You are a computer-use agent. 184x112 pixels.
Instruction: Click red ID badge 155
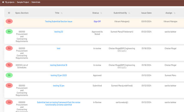pos(9,21)
